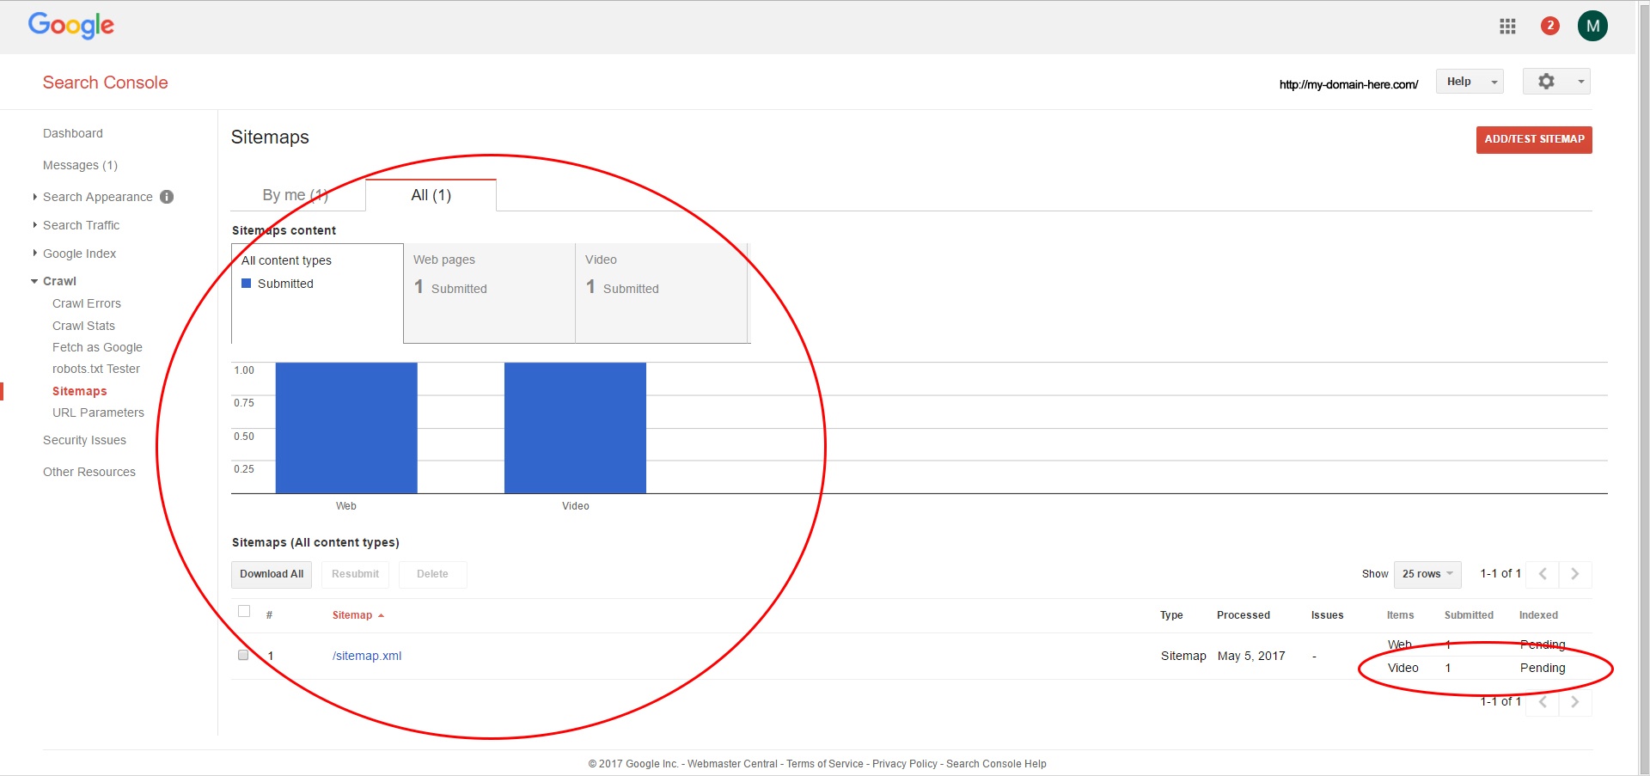Click the May 5, 2017 processed date

[x=1251, y=656]
